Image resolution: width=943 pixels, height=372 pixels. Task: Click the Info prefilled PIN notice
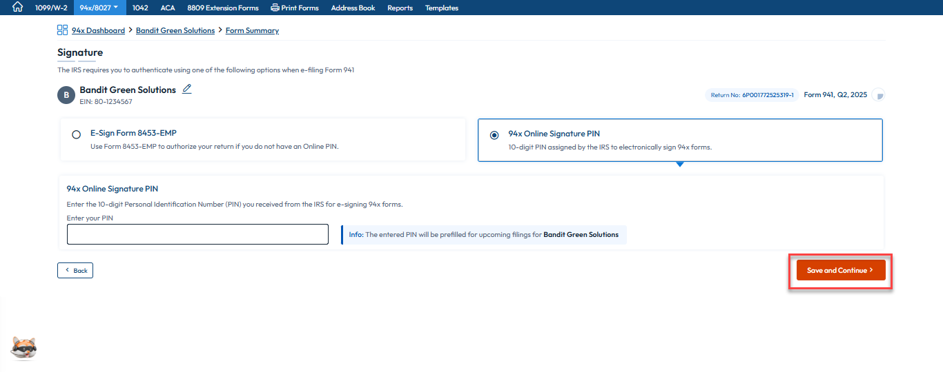tap(484, 235)
